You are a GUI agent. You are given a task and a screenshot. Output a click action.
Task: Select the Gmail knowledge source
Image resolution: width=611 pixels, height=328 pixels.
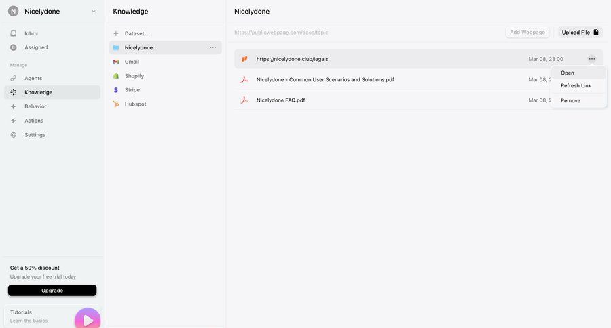click(132, 62)
